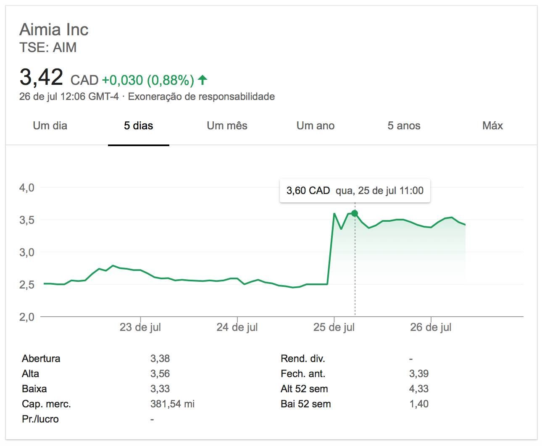
Task: Click the Abertura value 3,38
Action: point(160,359)
